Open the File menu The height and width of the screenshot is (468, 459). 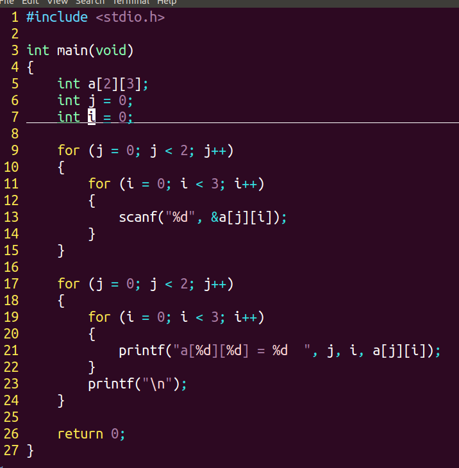(6, 2)
